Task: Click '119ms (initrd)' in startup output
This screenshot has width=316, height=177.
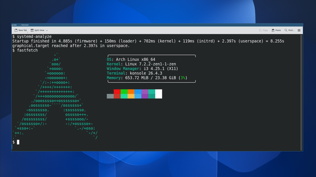Action: coord(199,41)
